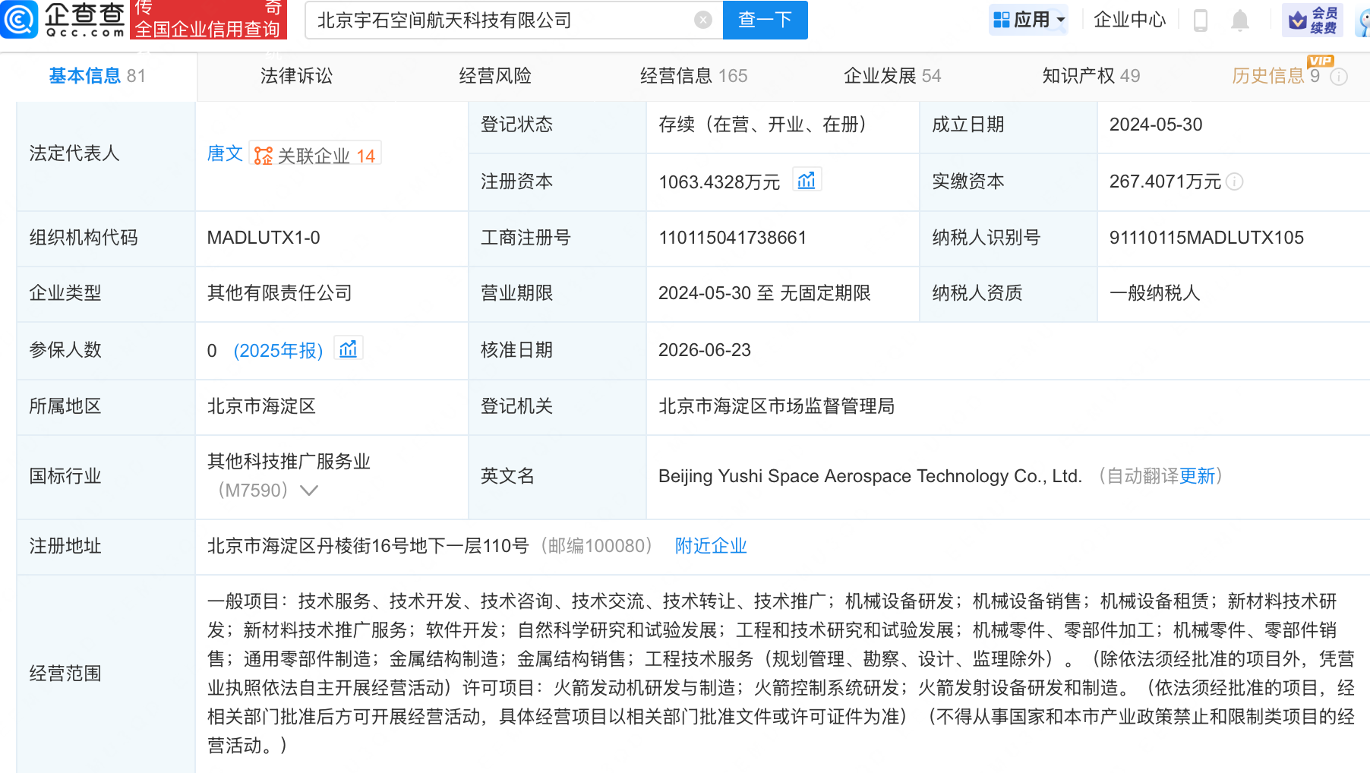Open the 附近企业 nearby companies link
This screenshot has height=773, width=1370.
[x=711, y=546]
